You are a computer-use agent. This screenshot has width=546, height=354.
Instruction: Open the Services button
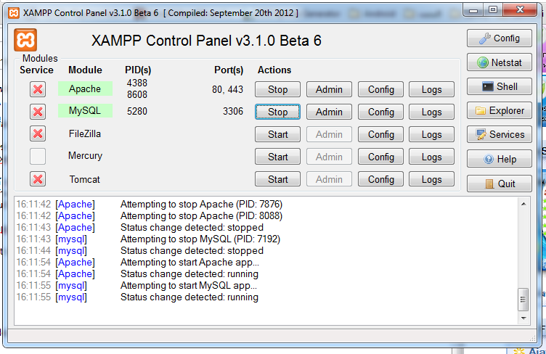pos(500,135)
